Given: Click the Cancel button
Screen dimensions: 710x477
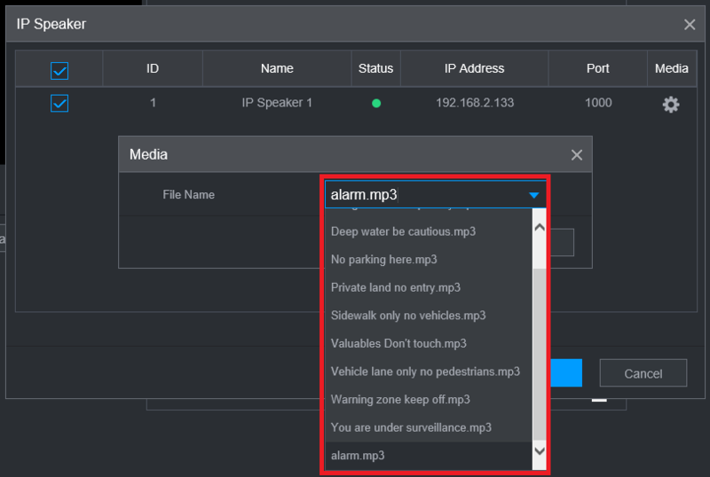Looking at the screenshot, I should point(643,373).
